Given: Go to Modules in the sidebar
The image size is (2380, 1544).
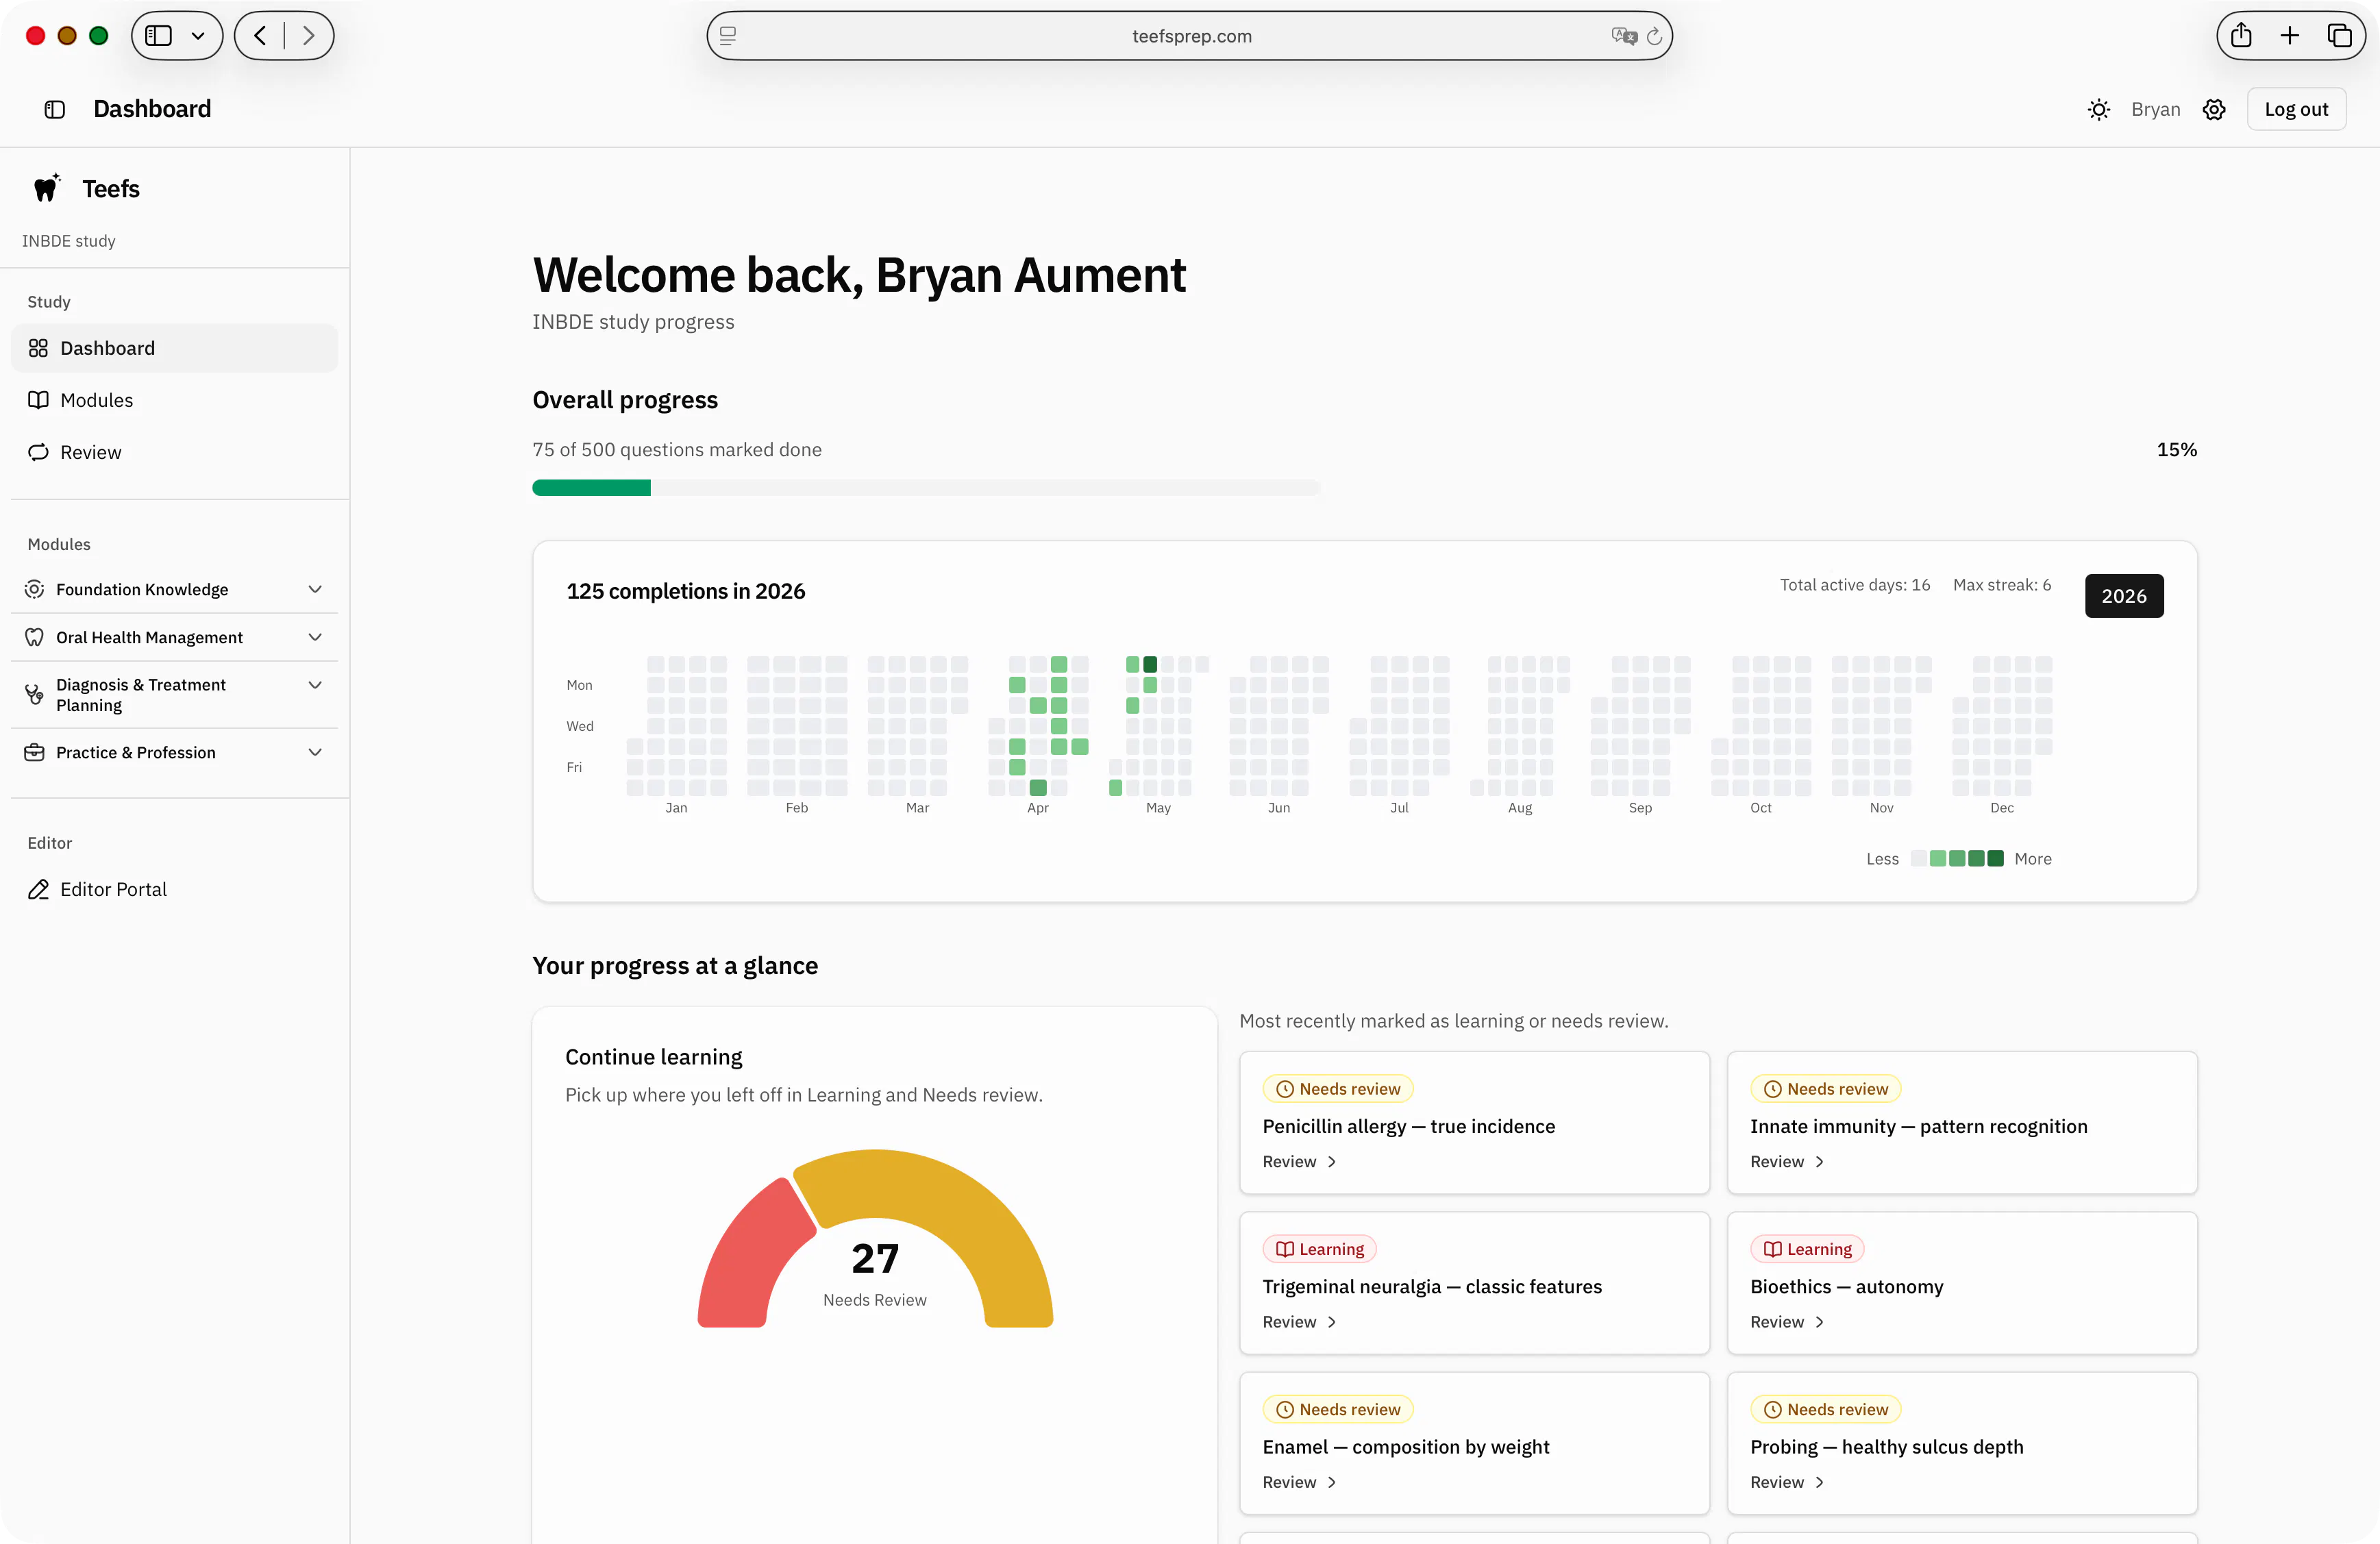Looking at the screenshot, I should tap(174, 400).
